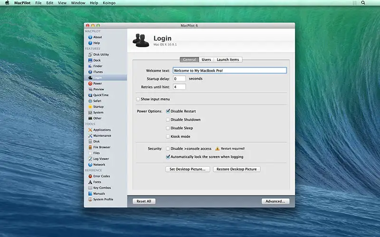Open the Advanced... button
The width and height of the screenshot is (380, 237).
[x=275, y=201]
